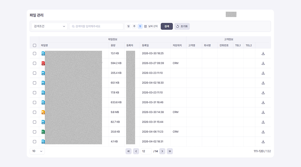
Task: Click image file icon on 205.4 KB row
Action: click(43, 73)
